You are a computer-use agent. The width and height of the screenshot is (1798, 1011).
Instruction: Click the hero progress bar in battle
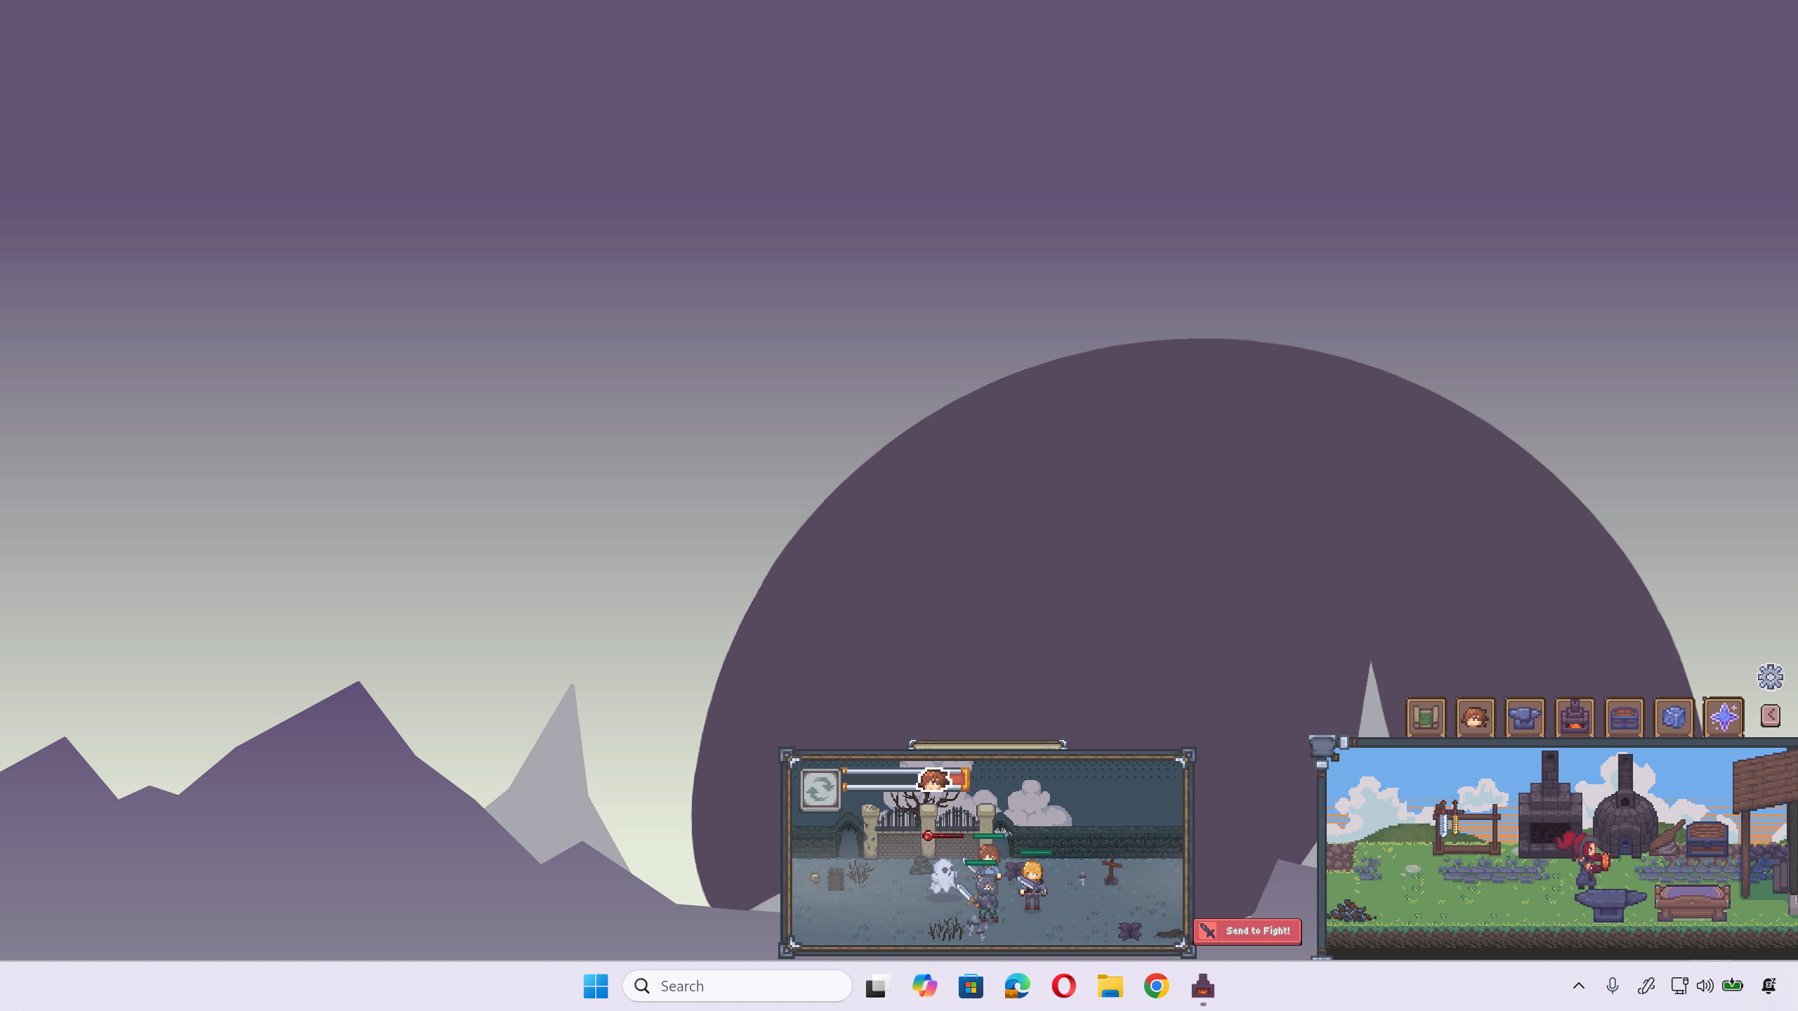point(905,779)
